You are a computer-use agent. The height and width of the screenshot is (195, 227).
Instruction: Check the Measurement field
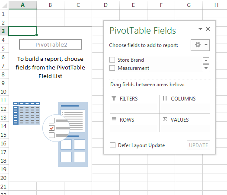112,68
